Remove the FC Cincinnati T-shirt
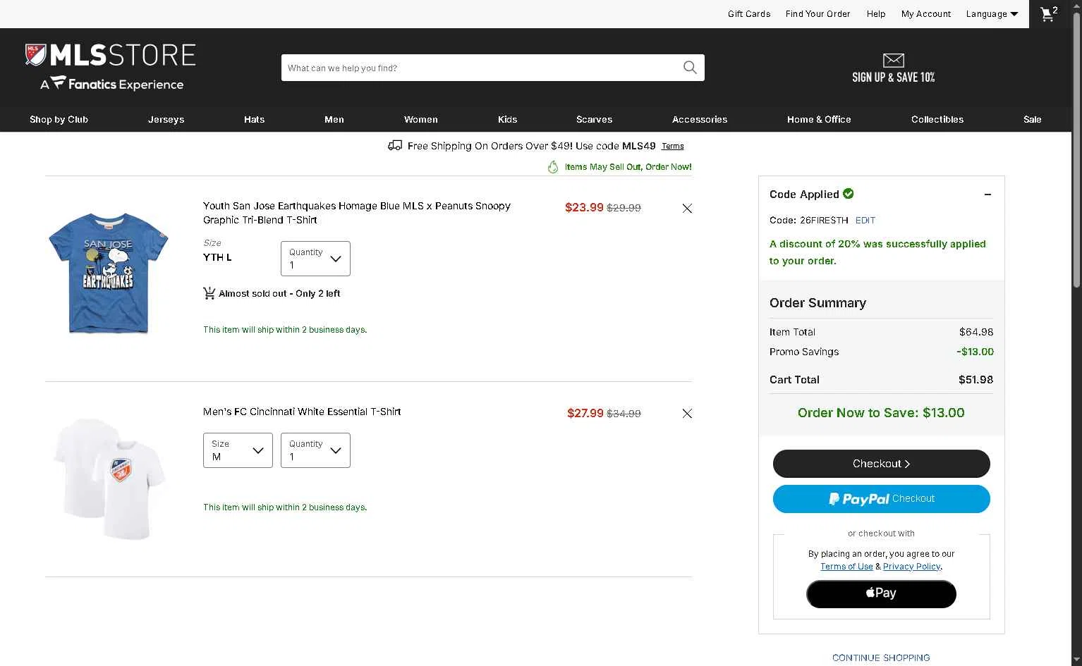The image size is (1082, 666). tap(687, 414)
